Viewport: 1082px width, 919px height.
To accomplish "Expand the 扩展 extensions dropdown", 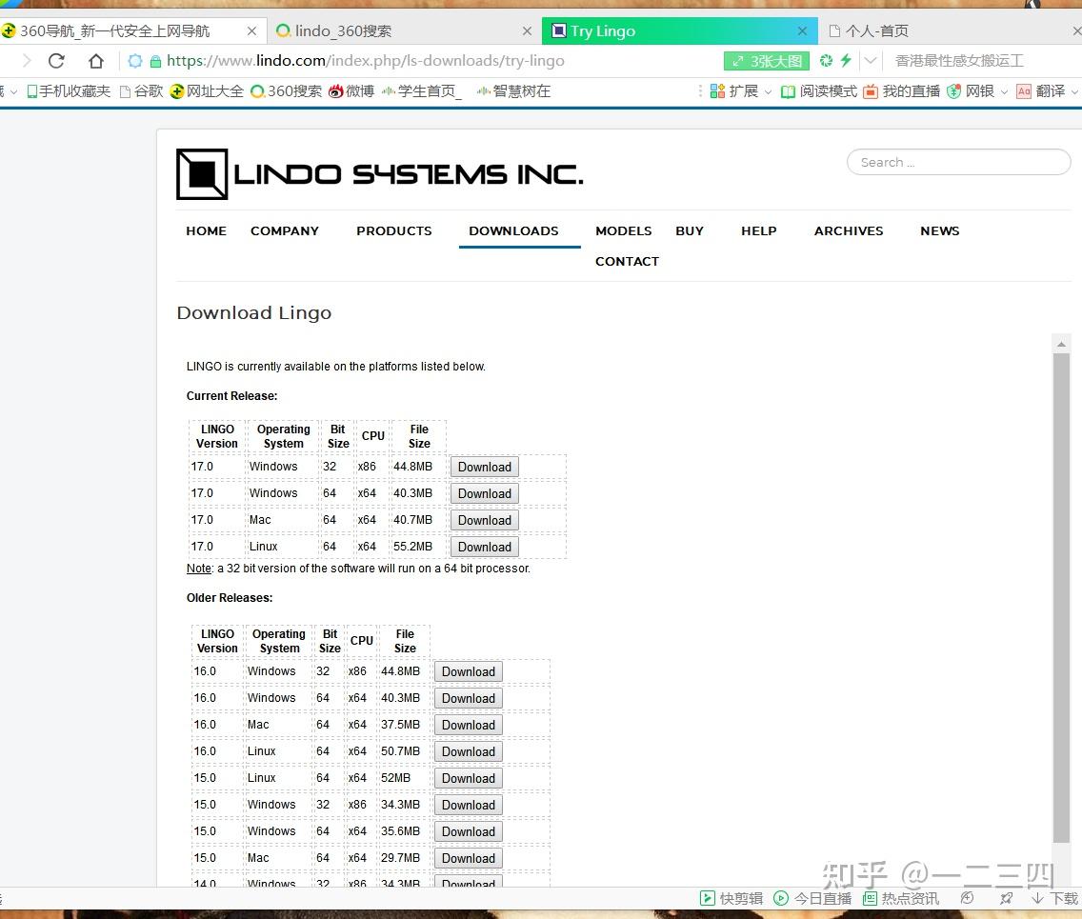I will (x=768, y=91).
